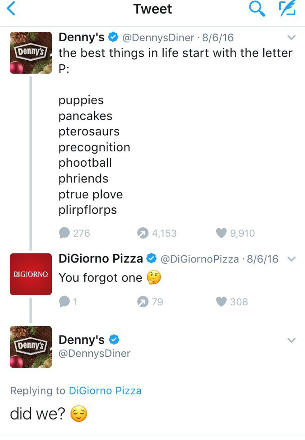The image size is (305, 440).
Task: Tap the compose new tweet icon
Action: 287,9
